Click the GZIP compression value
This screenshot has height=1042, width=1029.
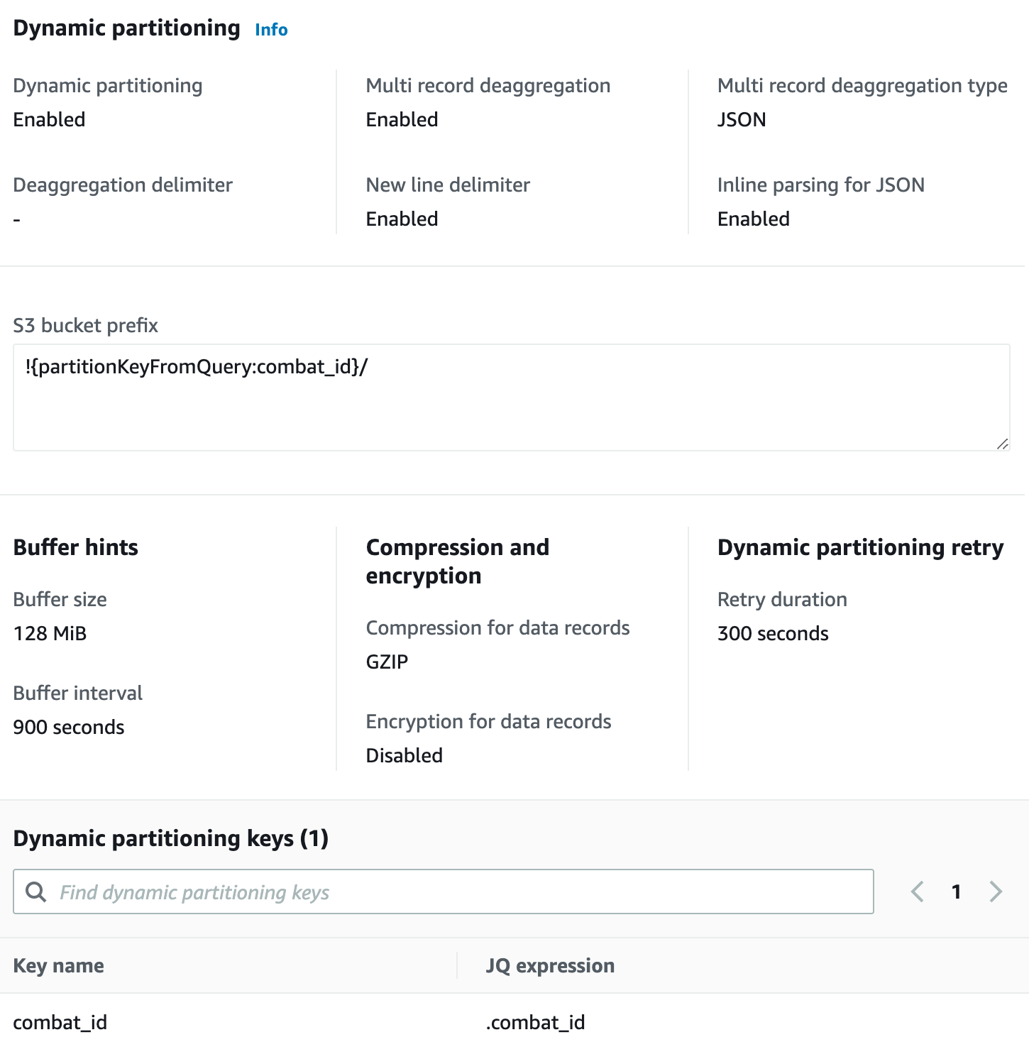386,661
